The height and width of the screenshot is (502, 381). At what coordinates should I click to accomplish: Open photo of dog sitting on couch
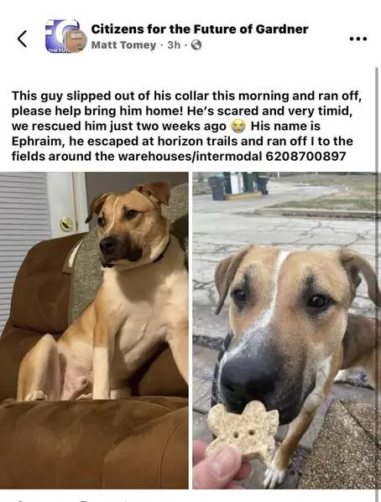(x=94, y=330)
